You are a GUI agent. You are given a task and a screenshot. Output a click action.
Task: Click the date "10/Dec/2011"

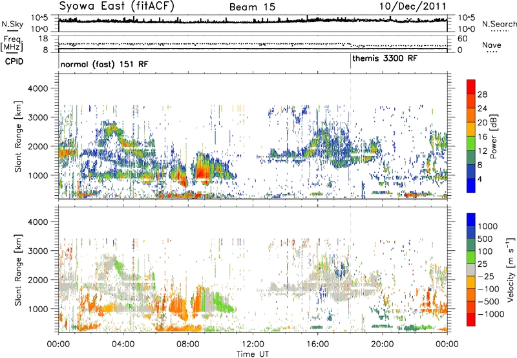coord(413,6)
